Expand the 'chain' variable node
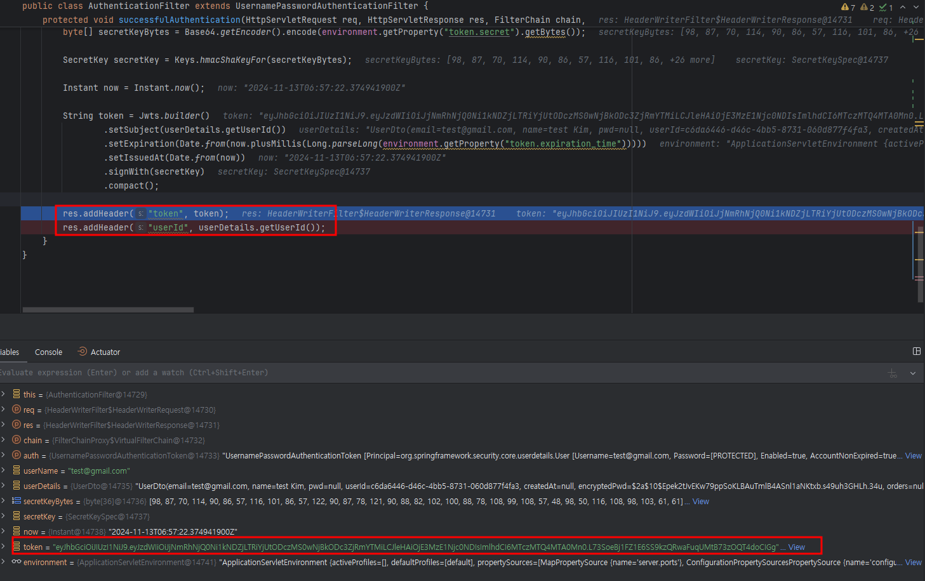Screen dimensions: 925x581 [x=3, y=440]
